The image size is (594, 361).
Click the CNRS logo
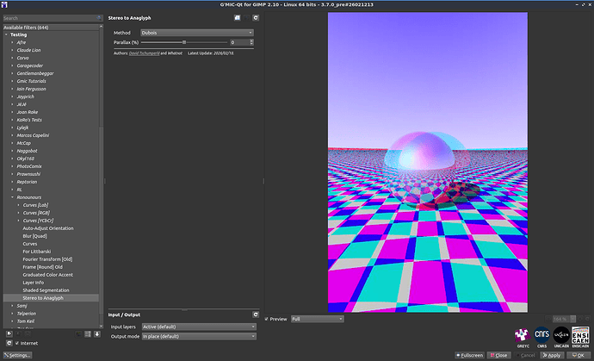542,334
